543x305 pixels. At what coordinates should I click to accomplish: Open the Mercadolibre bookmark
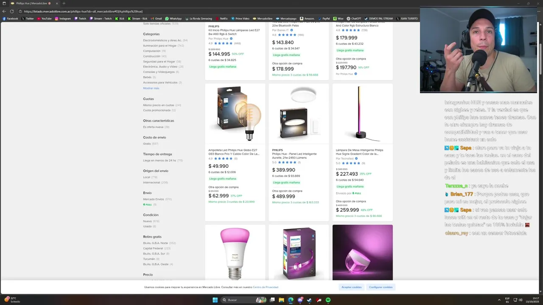coord(263,19)
